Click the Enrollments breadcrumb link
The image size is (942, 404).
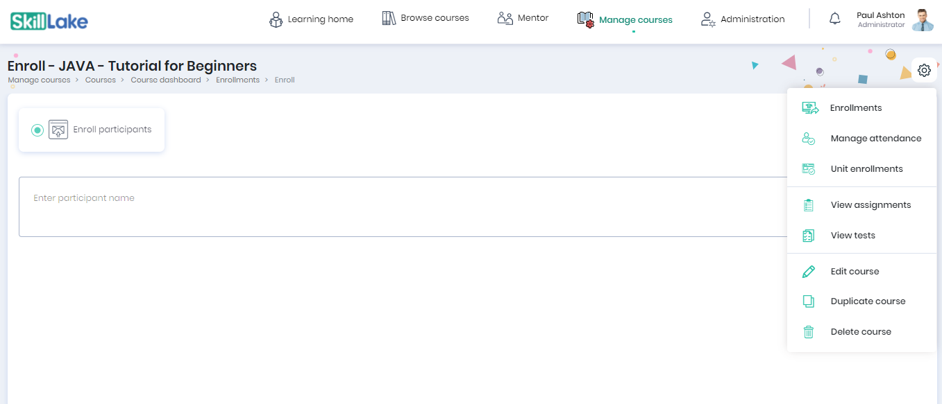click(x=237, y=80)
